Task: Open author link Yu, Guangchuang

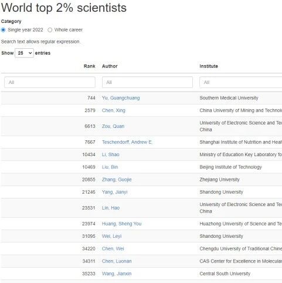Action: point(121,98)
